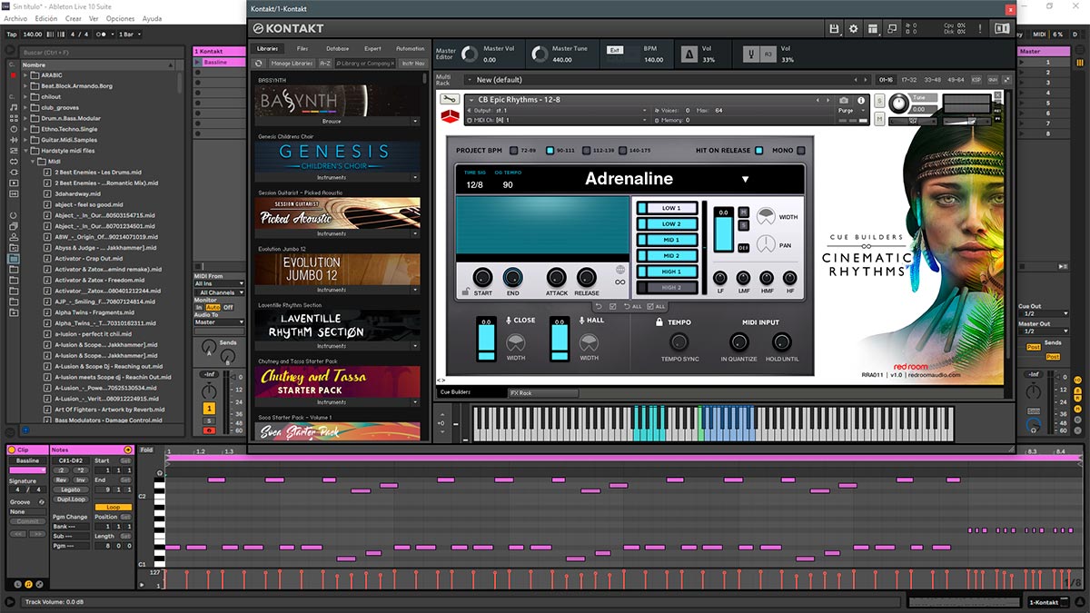Click the Kontakt logo in the header
The height and width of the screenshot is (613, 1090).
point(290,29)
